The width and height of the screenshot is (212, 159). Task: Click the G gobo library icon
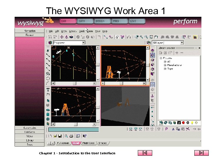(x=188, y=122)
